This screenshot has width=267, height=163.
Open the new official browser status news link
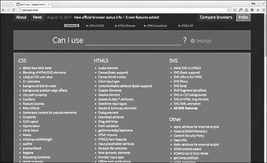click(116, 17)
